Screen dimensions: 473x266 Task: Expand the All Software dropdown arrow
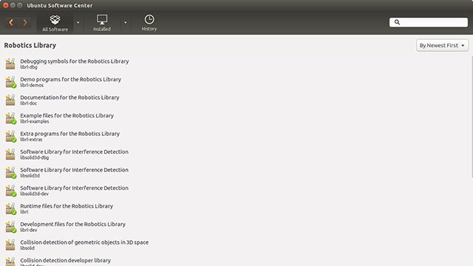pyautogui.click(x=78, y=22)
